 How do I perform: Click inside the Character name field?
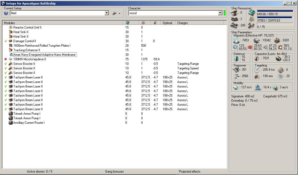coord(174,13)
